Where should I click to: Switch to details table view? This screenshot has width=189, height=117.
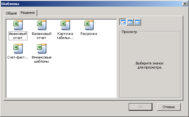[x=137, y=22]
